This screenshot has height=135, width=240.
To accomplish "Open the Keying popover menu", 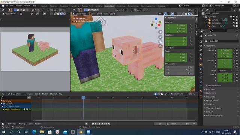I will pos(22,124).
